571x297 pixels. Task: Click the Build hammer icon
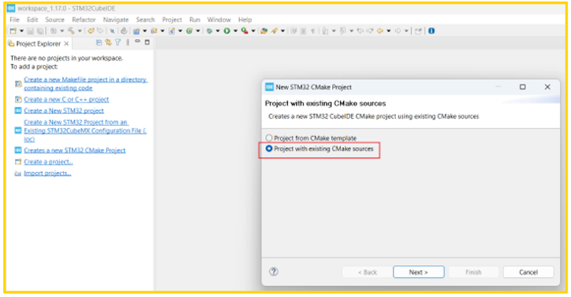[x=71, y=31]
